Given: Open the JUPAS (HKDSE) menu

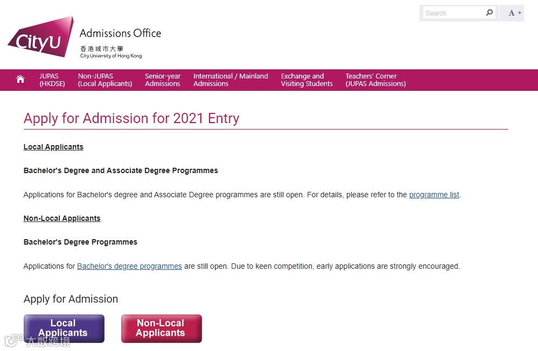Looking at the screenshot, I should (x=52, y=80).
